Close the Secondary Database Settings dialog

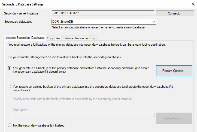193,4
